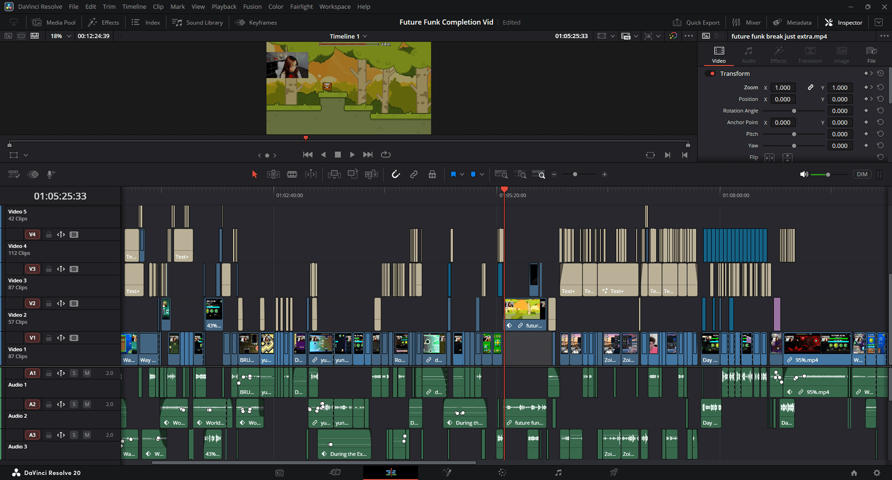892x480 pixels.
Task: Open the Playback menu
Action: pos(224,7)
